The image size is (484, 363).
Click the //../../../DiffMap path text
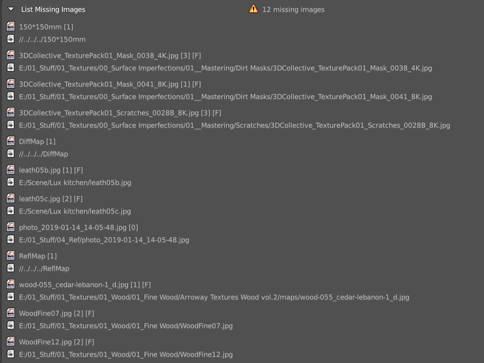pos(44,154)
